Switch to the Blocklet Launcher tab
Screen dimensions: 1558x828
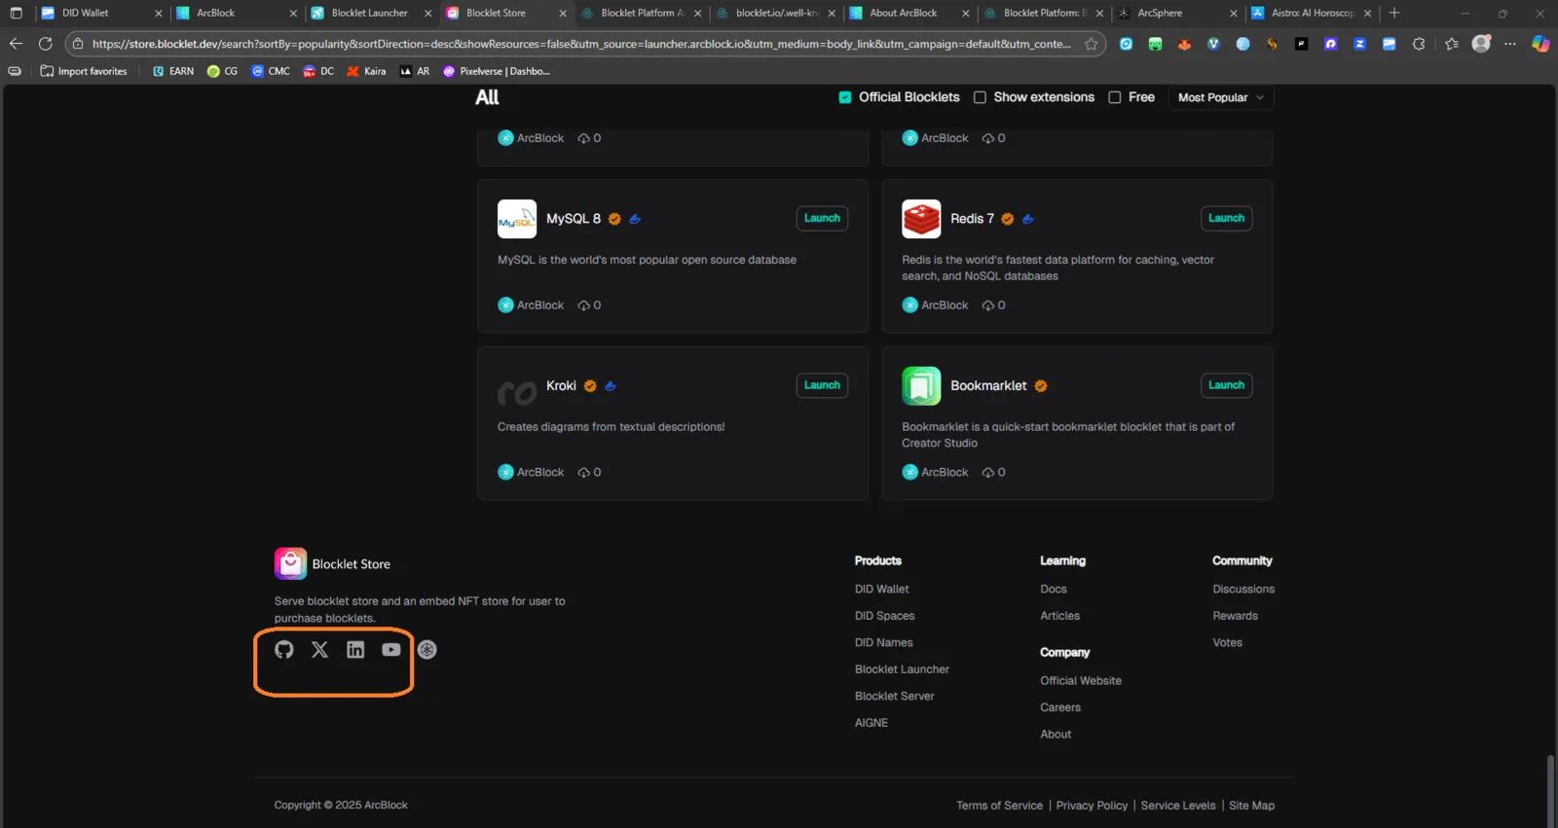[x=370, y=13]
